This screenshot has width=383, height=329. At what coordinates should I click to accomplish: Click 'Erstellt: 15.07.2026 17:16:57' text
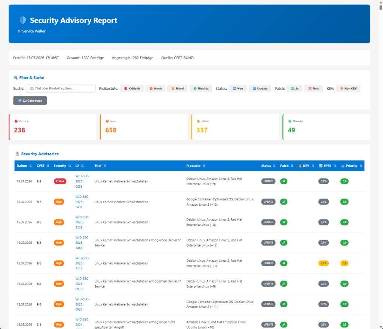point(36,58)
